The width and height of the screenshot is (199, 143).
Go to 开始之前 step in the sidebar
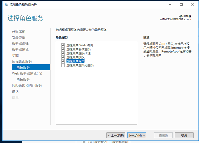tap(18, 31)
